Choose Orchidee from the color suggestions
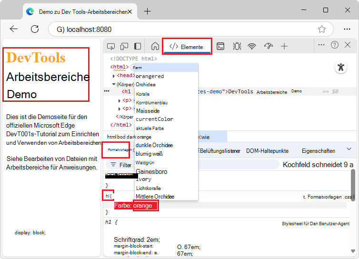The image size is (359, 259). point(166,84)
